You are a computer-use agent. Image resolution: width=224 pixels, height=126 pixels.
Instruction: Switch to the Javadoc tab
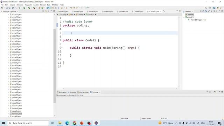[72, 92]
